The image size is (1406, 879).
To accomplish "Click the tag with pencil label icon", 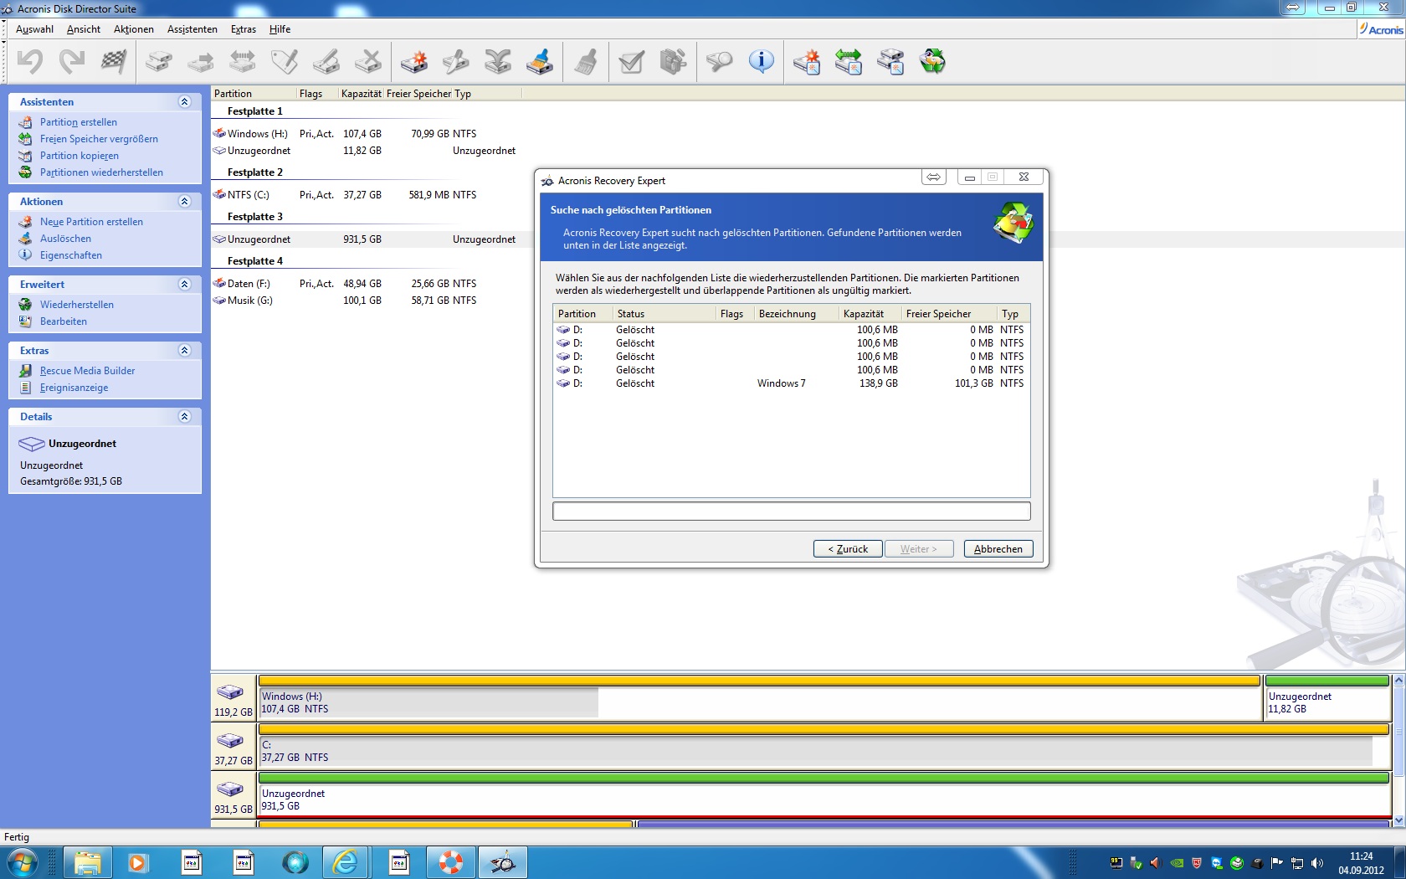I will tap(285, 61).
